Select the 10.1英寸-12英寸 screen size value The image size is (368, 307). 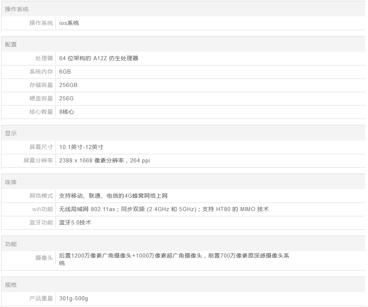81,147
